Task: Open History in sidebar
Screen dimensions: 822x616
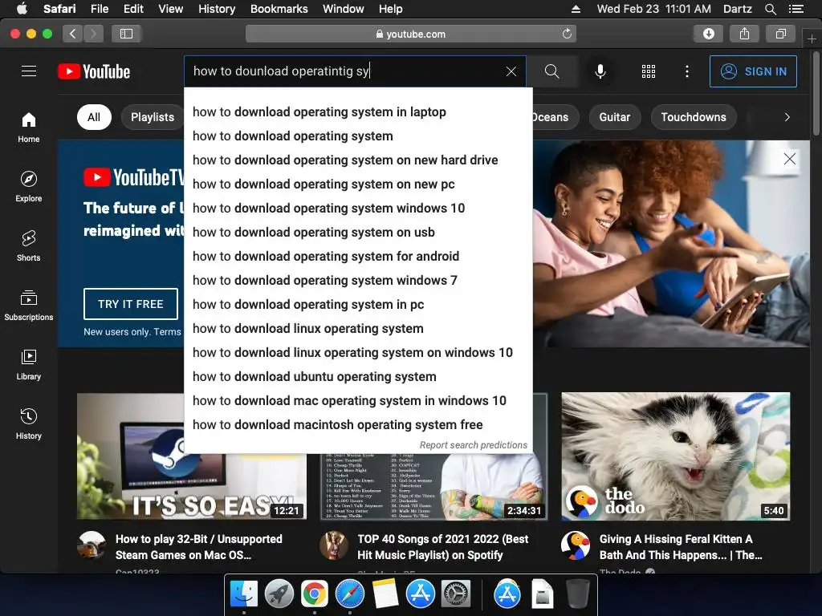Action: [29, 423]
